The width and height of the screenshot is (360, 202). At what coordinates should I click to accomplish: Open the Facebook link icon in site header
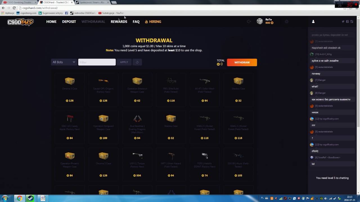pos(347,22)
